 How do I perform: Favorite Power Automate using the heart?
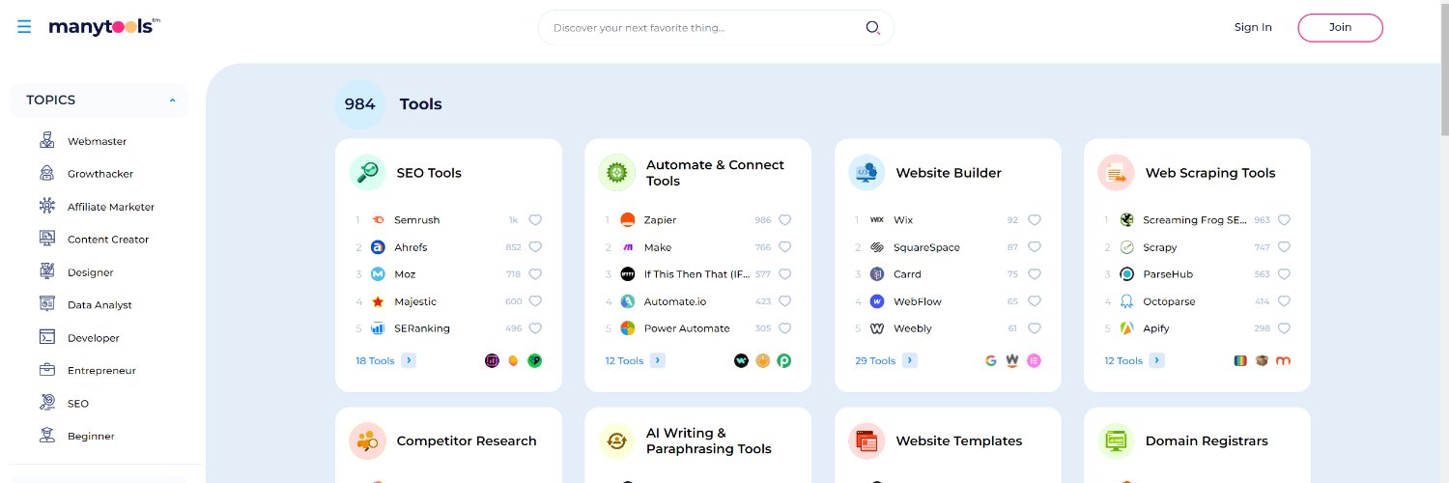(785, 328)
